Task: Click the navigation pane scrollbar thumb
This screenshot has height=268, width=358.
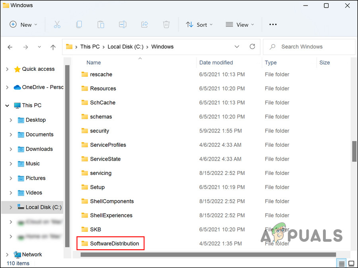Action: (x=67, y=156)
